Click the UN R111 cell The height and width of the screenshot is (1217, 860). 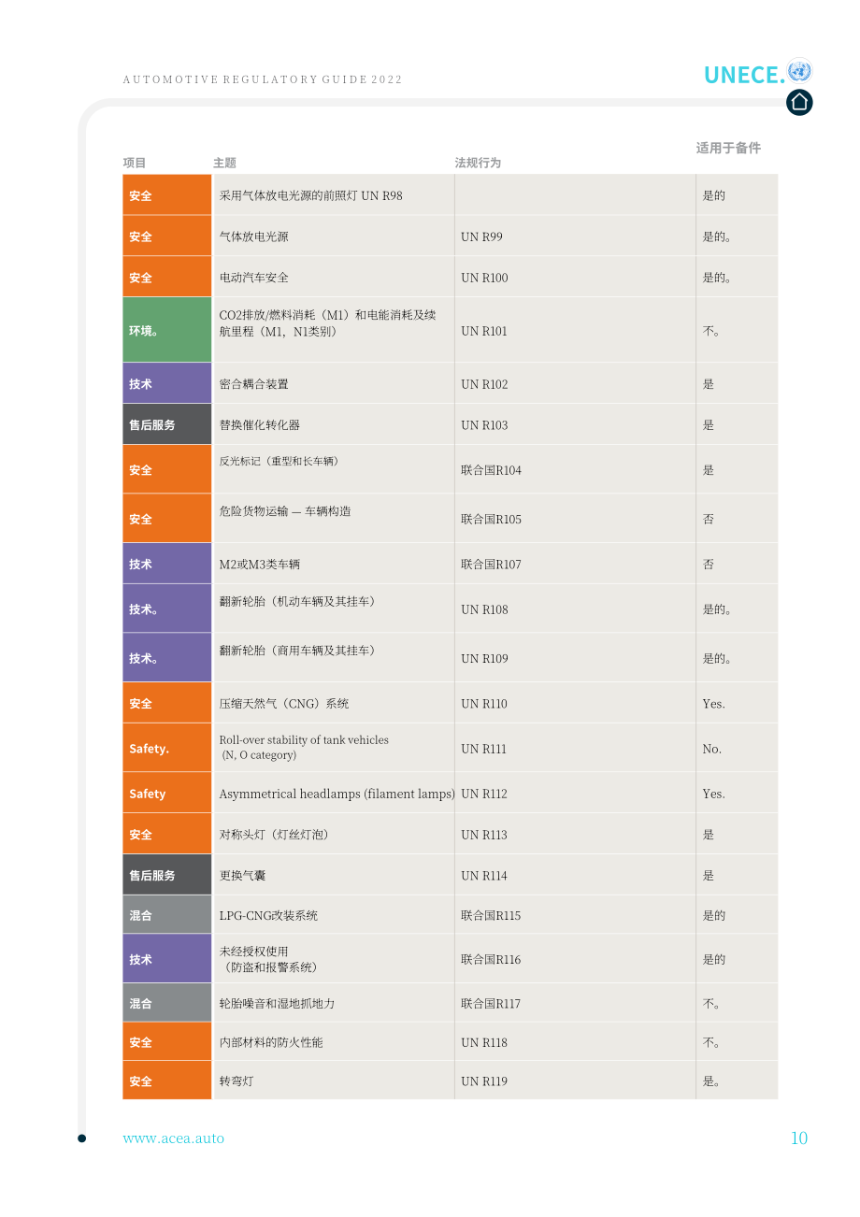click(x=575, y=748)
